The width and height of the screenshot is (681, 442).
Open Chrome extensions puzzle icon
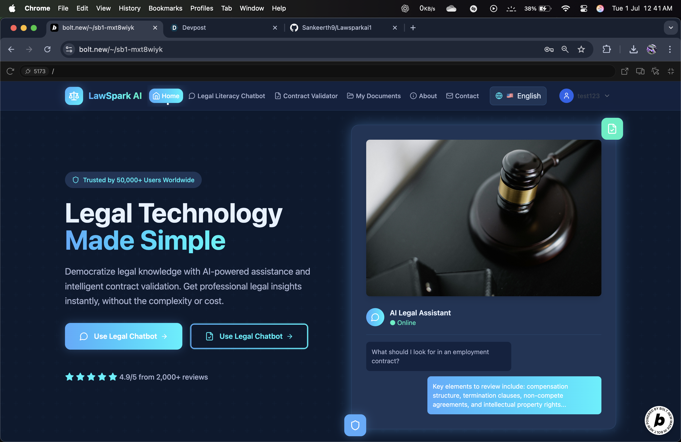[606, 49]
